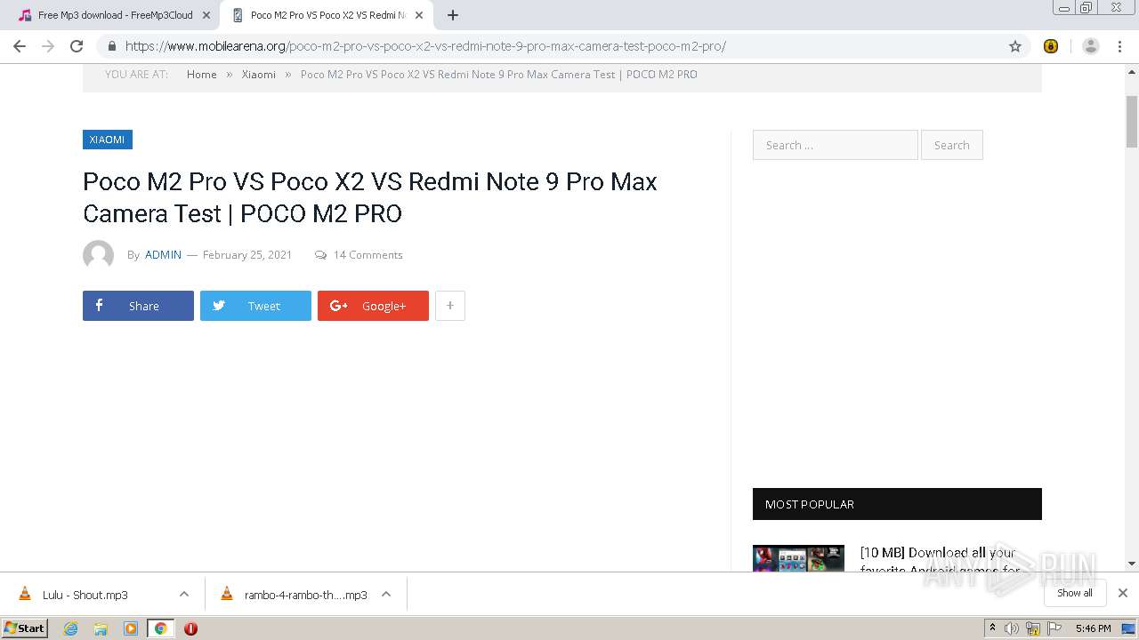Click the page vertical scrollbar thumb
The width and height of the screenshot is (1139, 640).
[1132, 122]
